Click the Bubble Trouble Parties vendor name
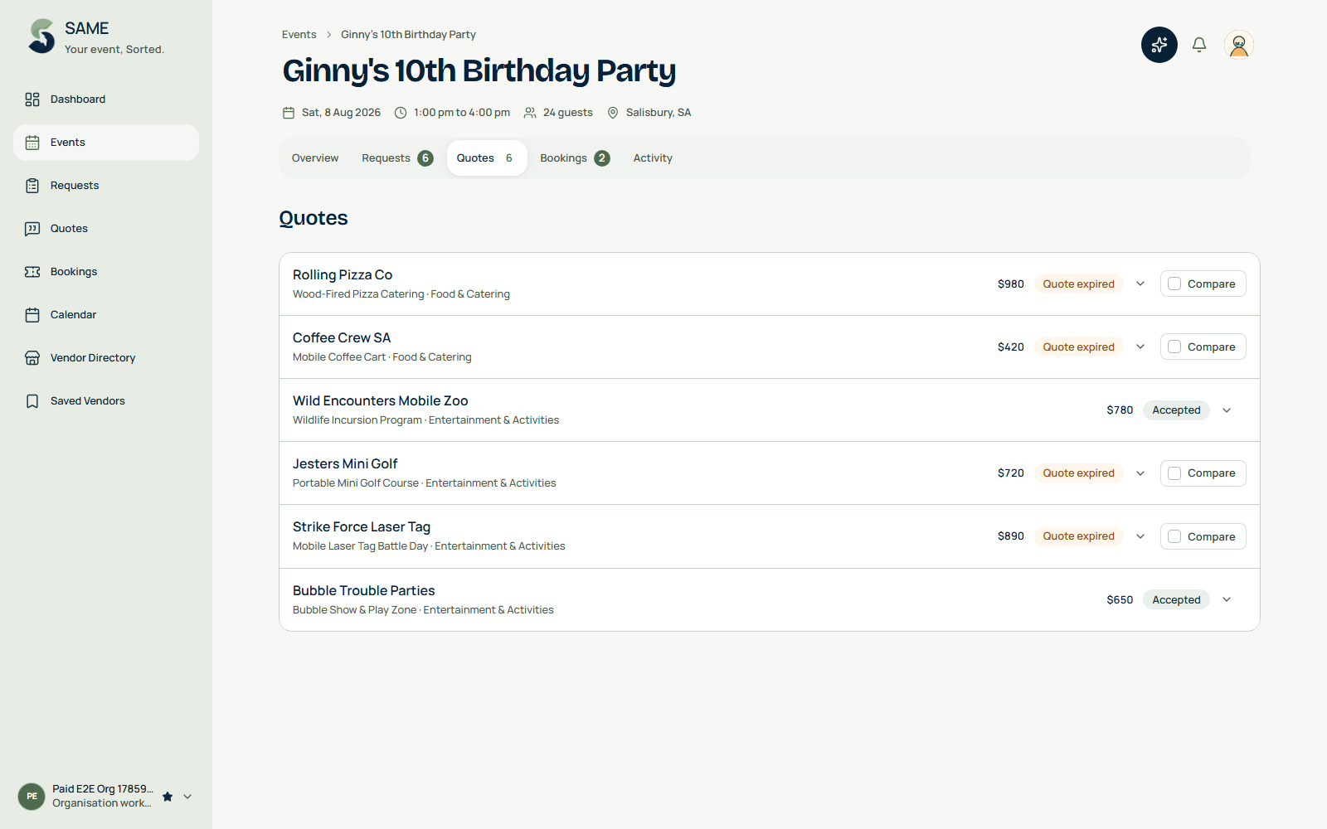 (364, 591)
